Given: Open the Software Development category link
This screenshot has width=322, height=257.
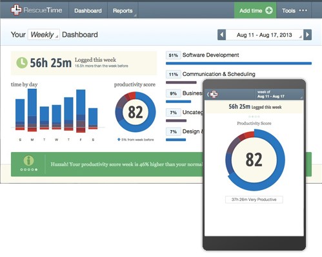Looking at the screenshot, I should tap(210, 55).
